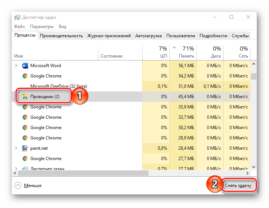
Task: Expand the paint.net process group
Action: (16, 148)
